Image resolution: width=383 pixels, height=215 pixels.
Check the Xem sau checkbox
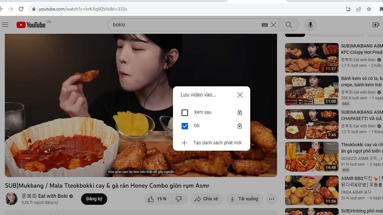[185, 113]
